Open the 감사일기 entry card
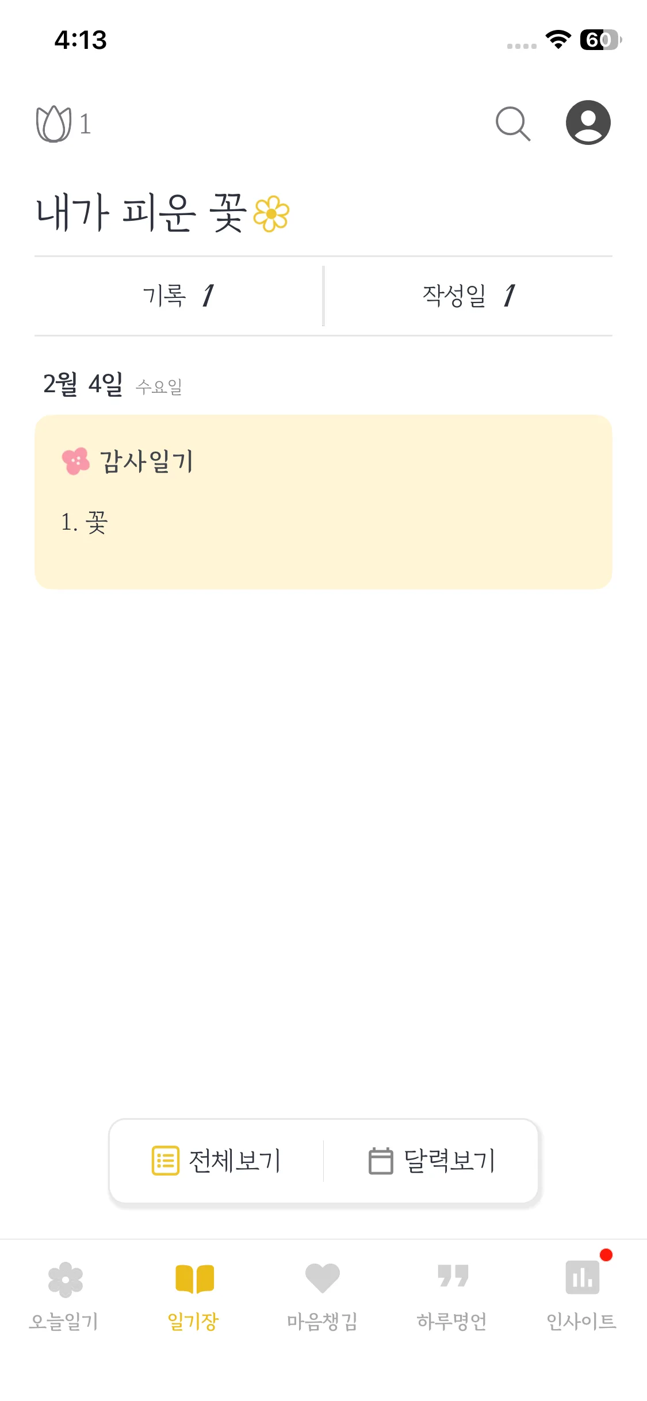The width and height of the screenshot is (647, 1401). point(323,502)
